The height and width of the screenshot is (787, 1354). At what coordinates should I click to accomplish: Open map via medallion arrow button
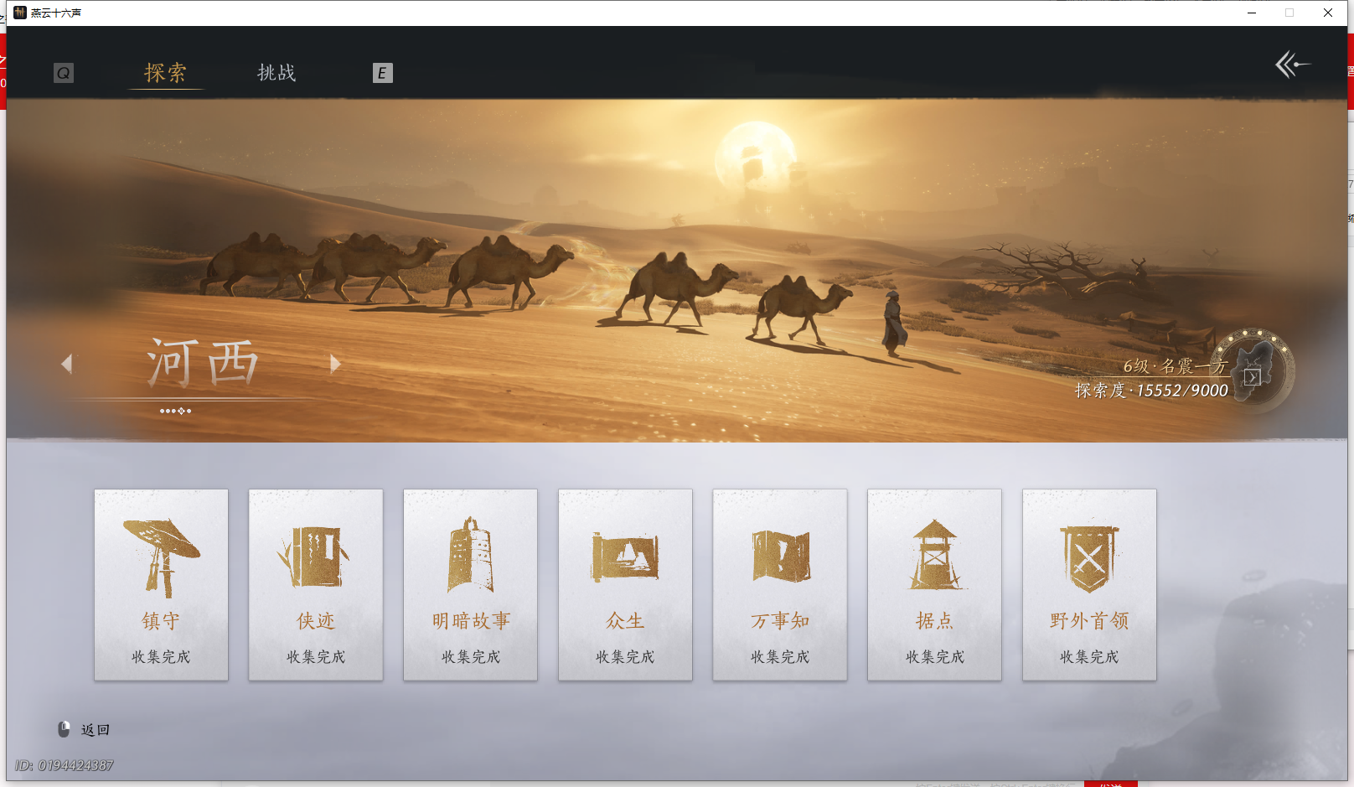1252,377
